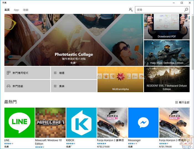Image resolution: width=194 pixels, height=149 pixels.
Task: Open the Messenger app icon
Action: pos(143,123)
